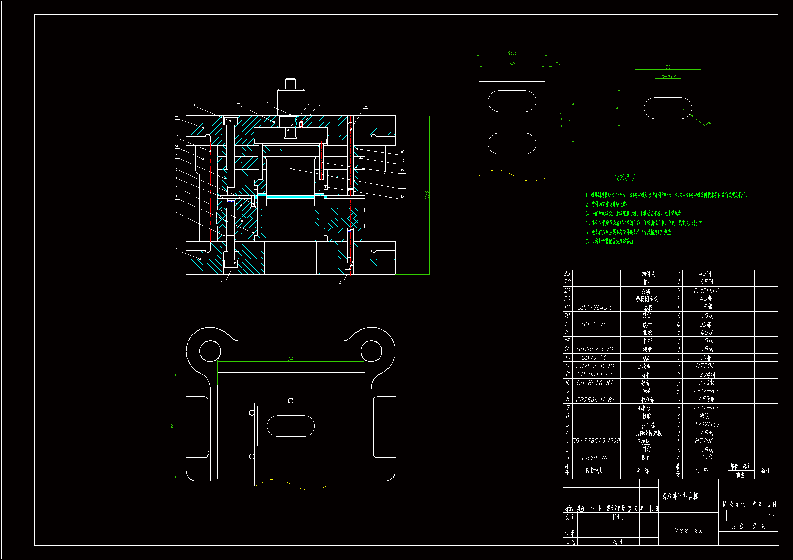
Task: Select the 备注 column header in parts list
Action: [766, 470]
